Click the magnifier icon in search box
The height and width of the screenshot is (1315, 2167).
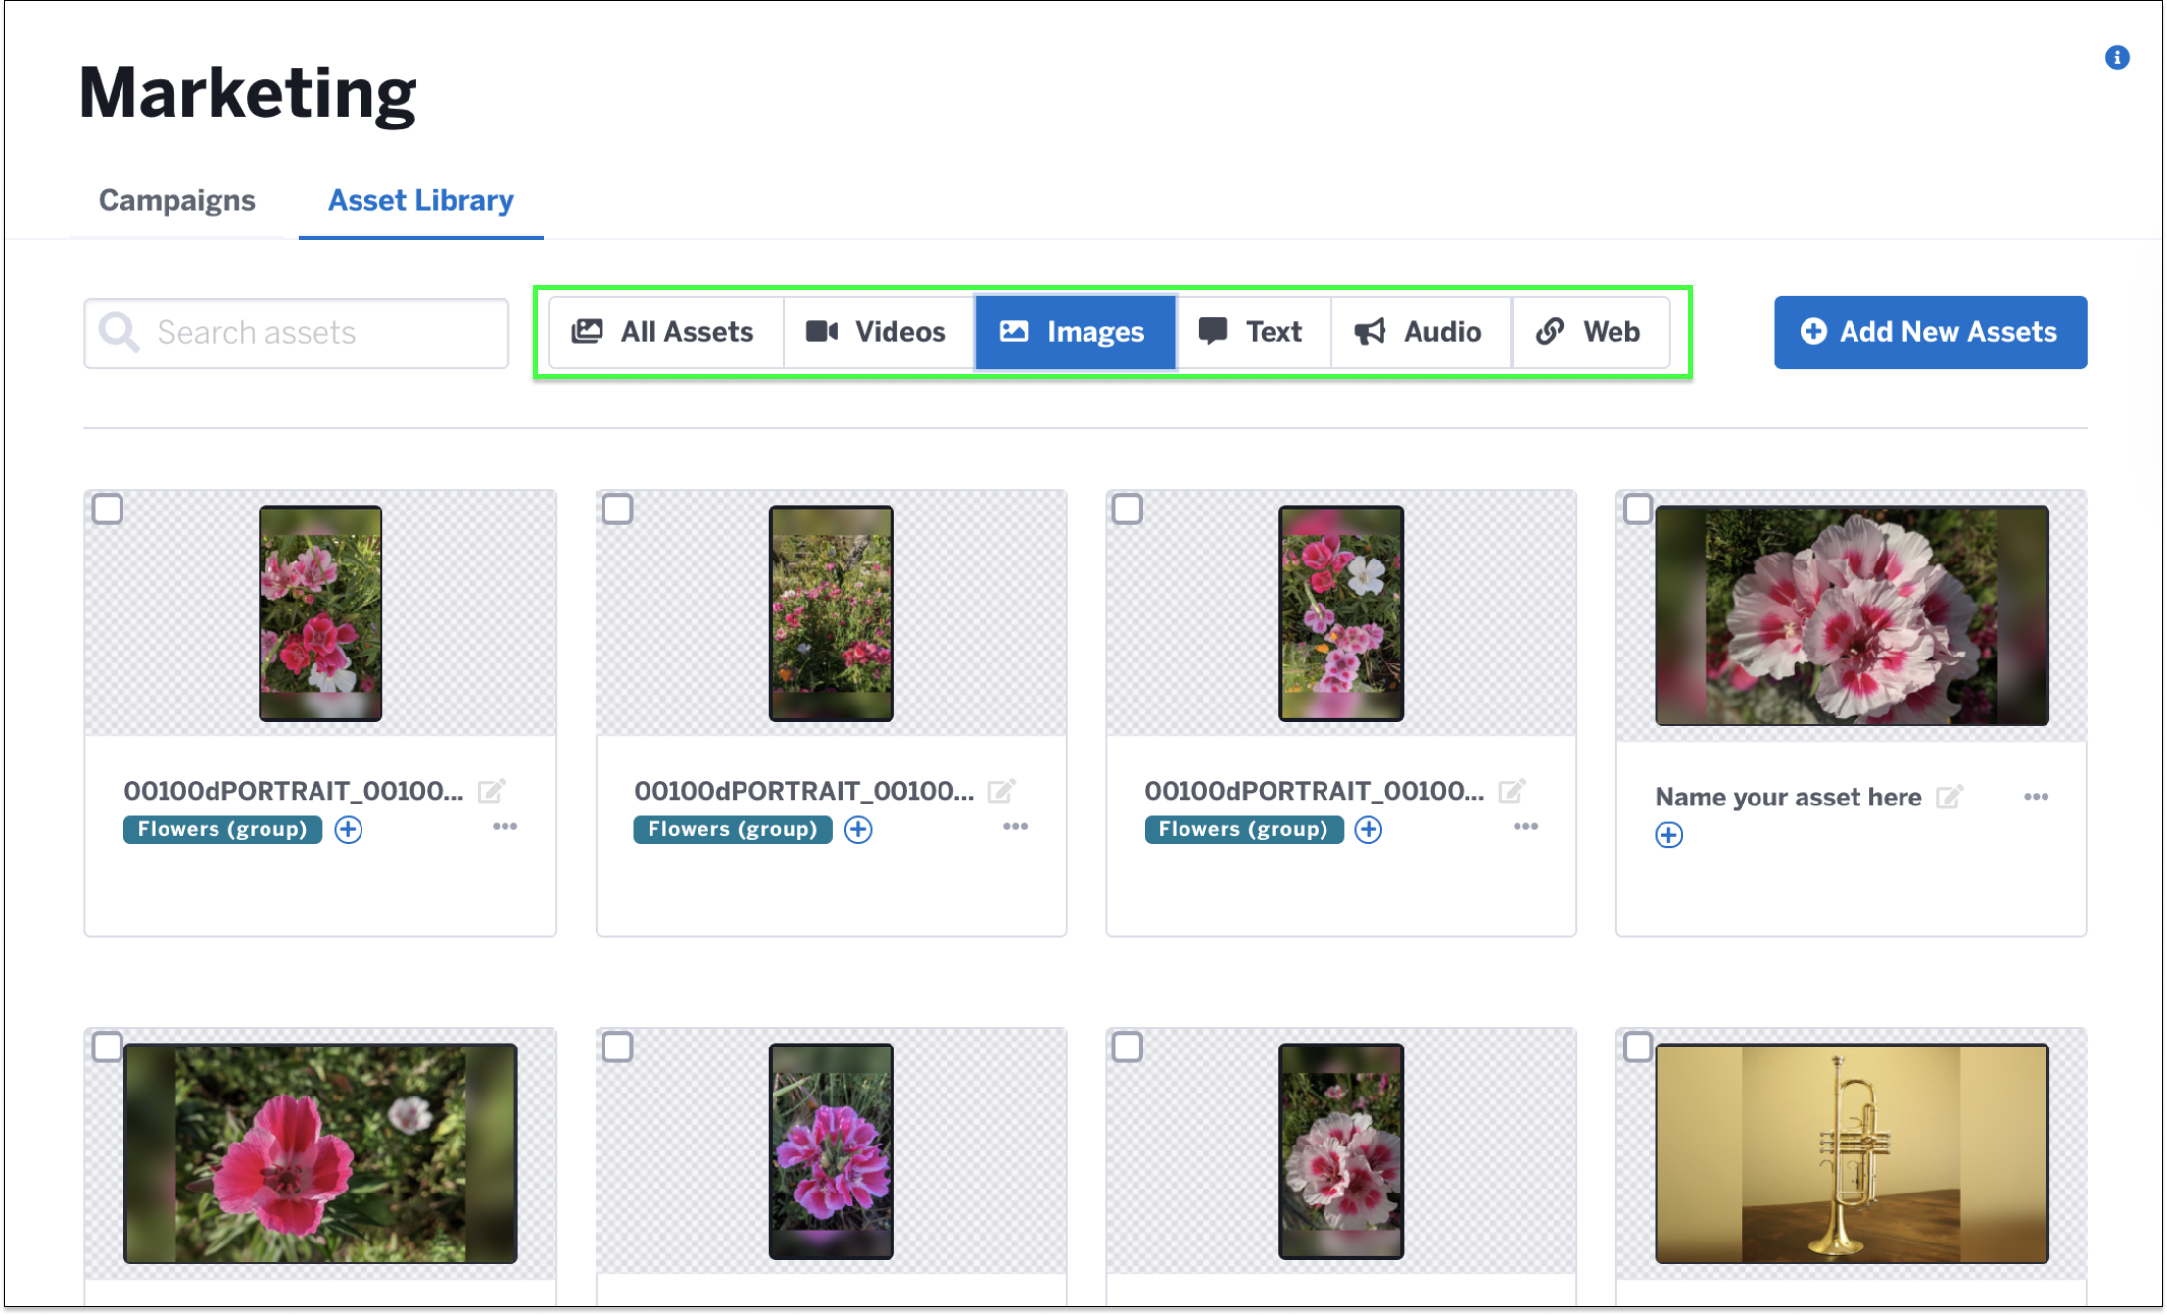point(120,332)
